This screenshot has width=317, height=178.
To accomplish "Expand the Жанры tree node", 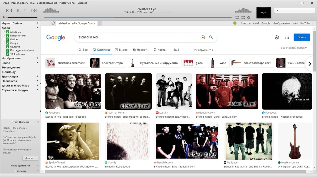I will pos(4,43).
